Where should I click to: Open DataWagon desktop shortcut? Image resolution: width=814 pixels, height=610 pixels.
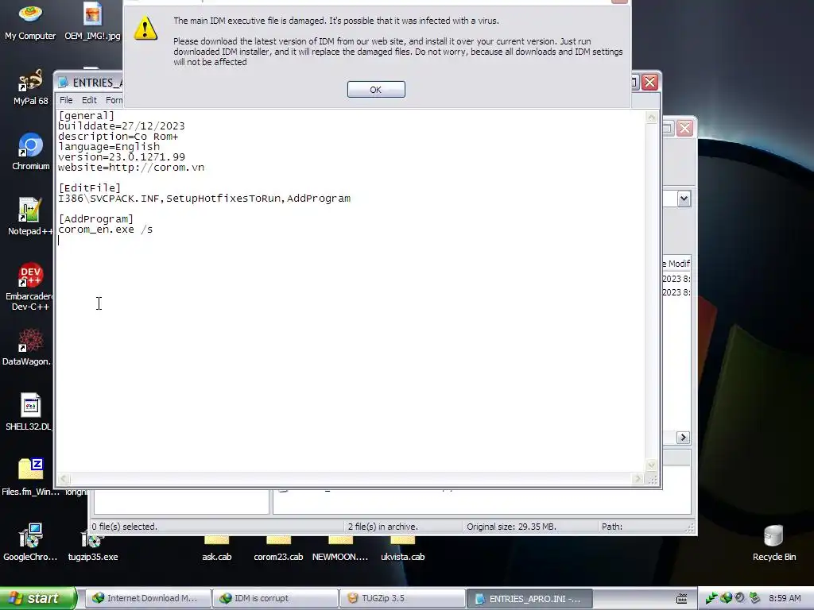(27, 347)
